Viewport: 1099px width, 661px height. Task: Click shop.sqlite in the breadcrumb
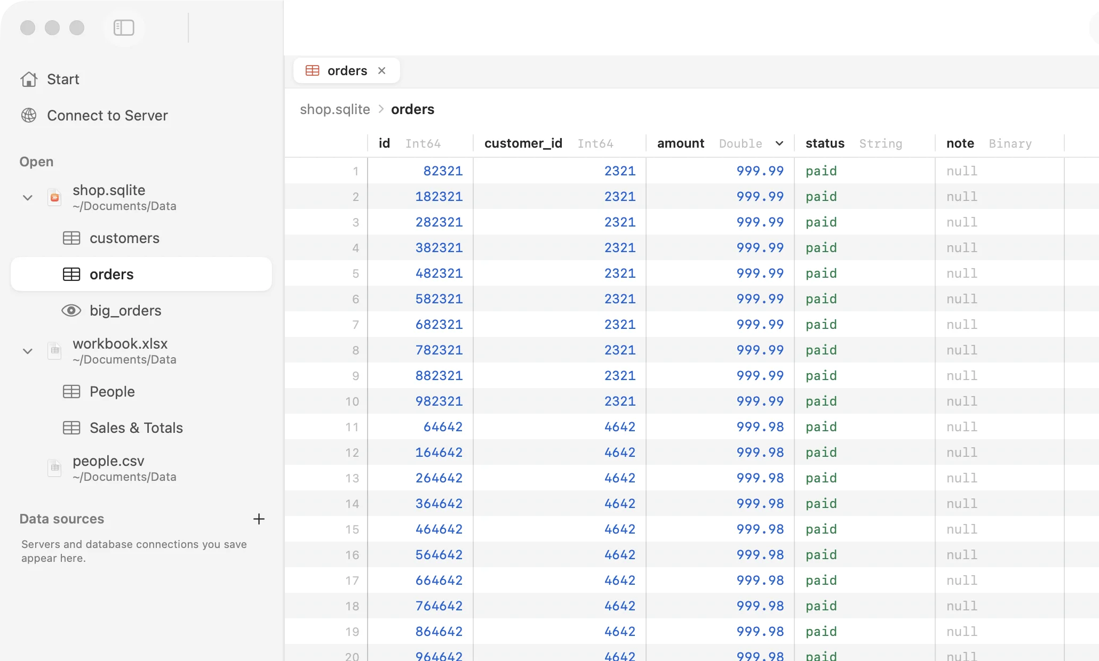pyautogui.click(x=335, y=109)
